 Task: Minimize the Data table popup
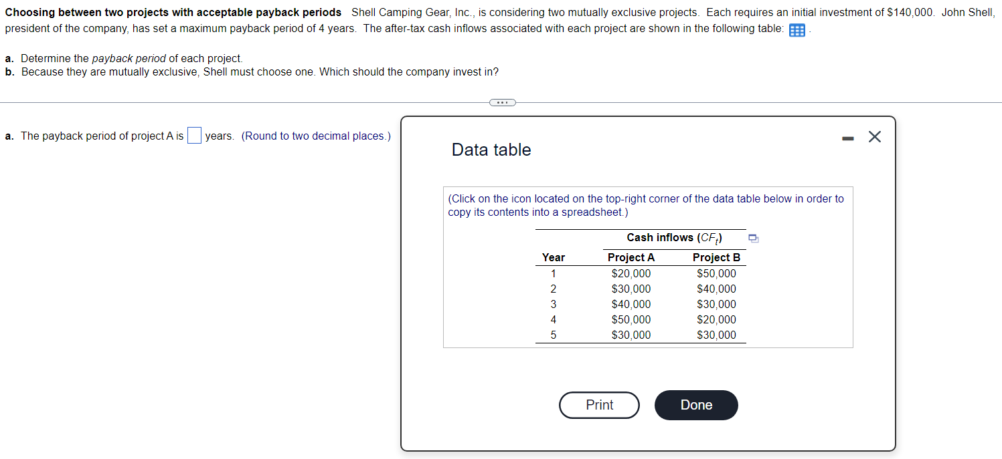pyautogui.click(x=848, y=138)
